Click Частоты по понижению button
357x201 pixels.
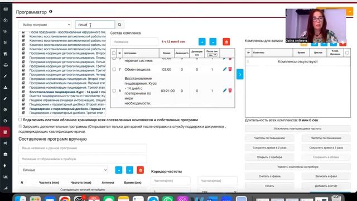[x=326, y=138]
